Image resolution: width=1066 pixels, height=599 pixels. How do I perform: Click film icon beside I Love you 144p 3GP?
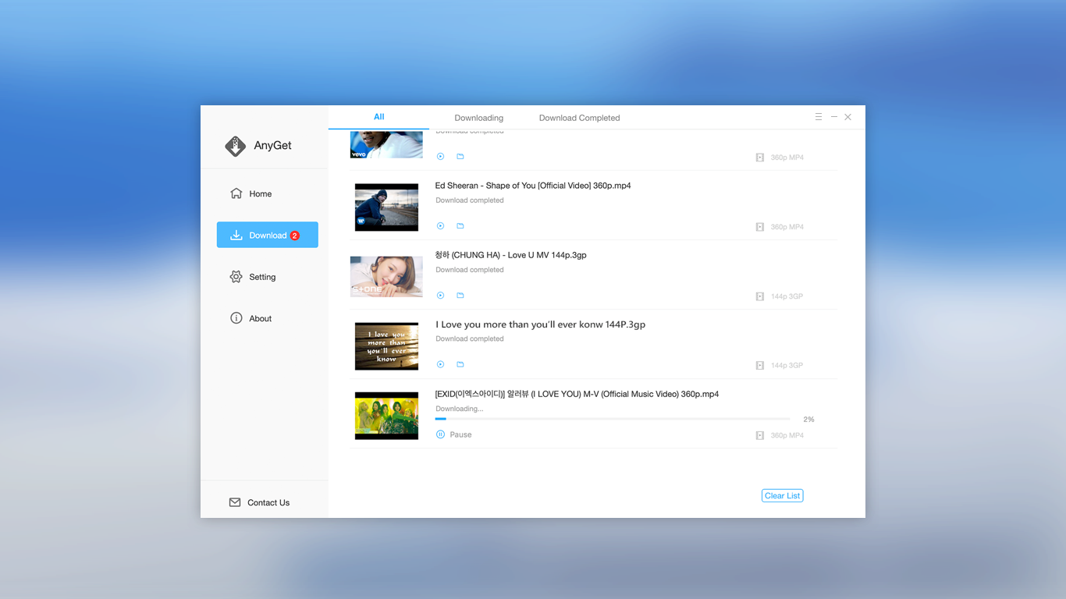(x=759, y=365)
